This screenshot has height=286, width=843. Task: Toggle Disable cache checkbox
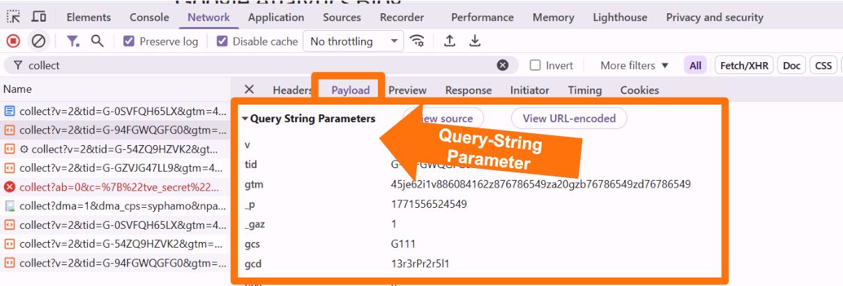coord(222,41)
